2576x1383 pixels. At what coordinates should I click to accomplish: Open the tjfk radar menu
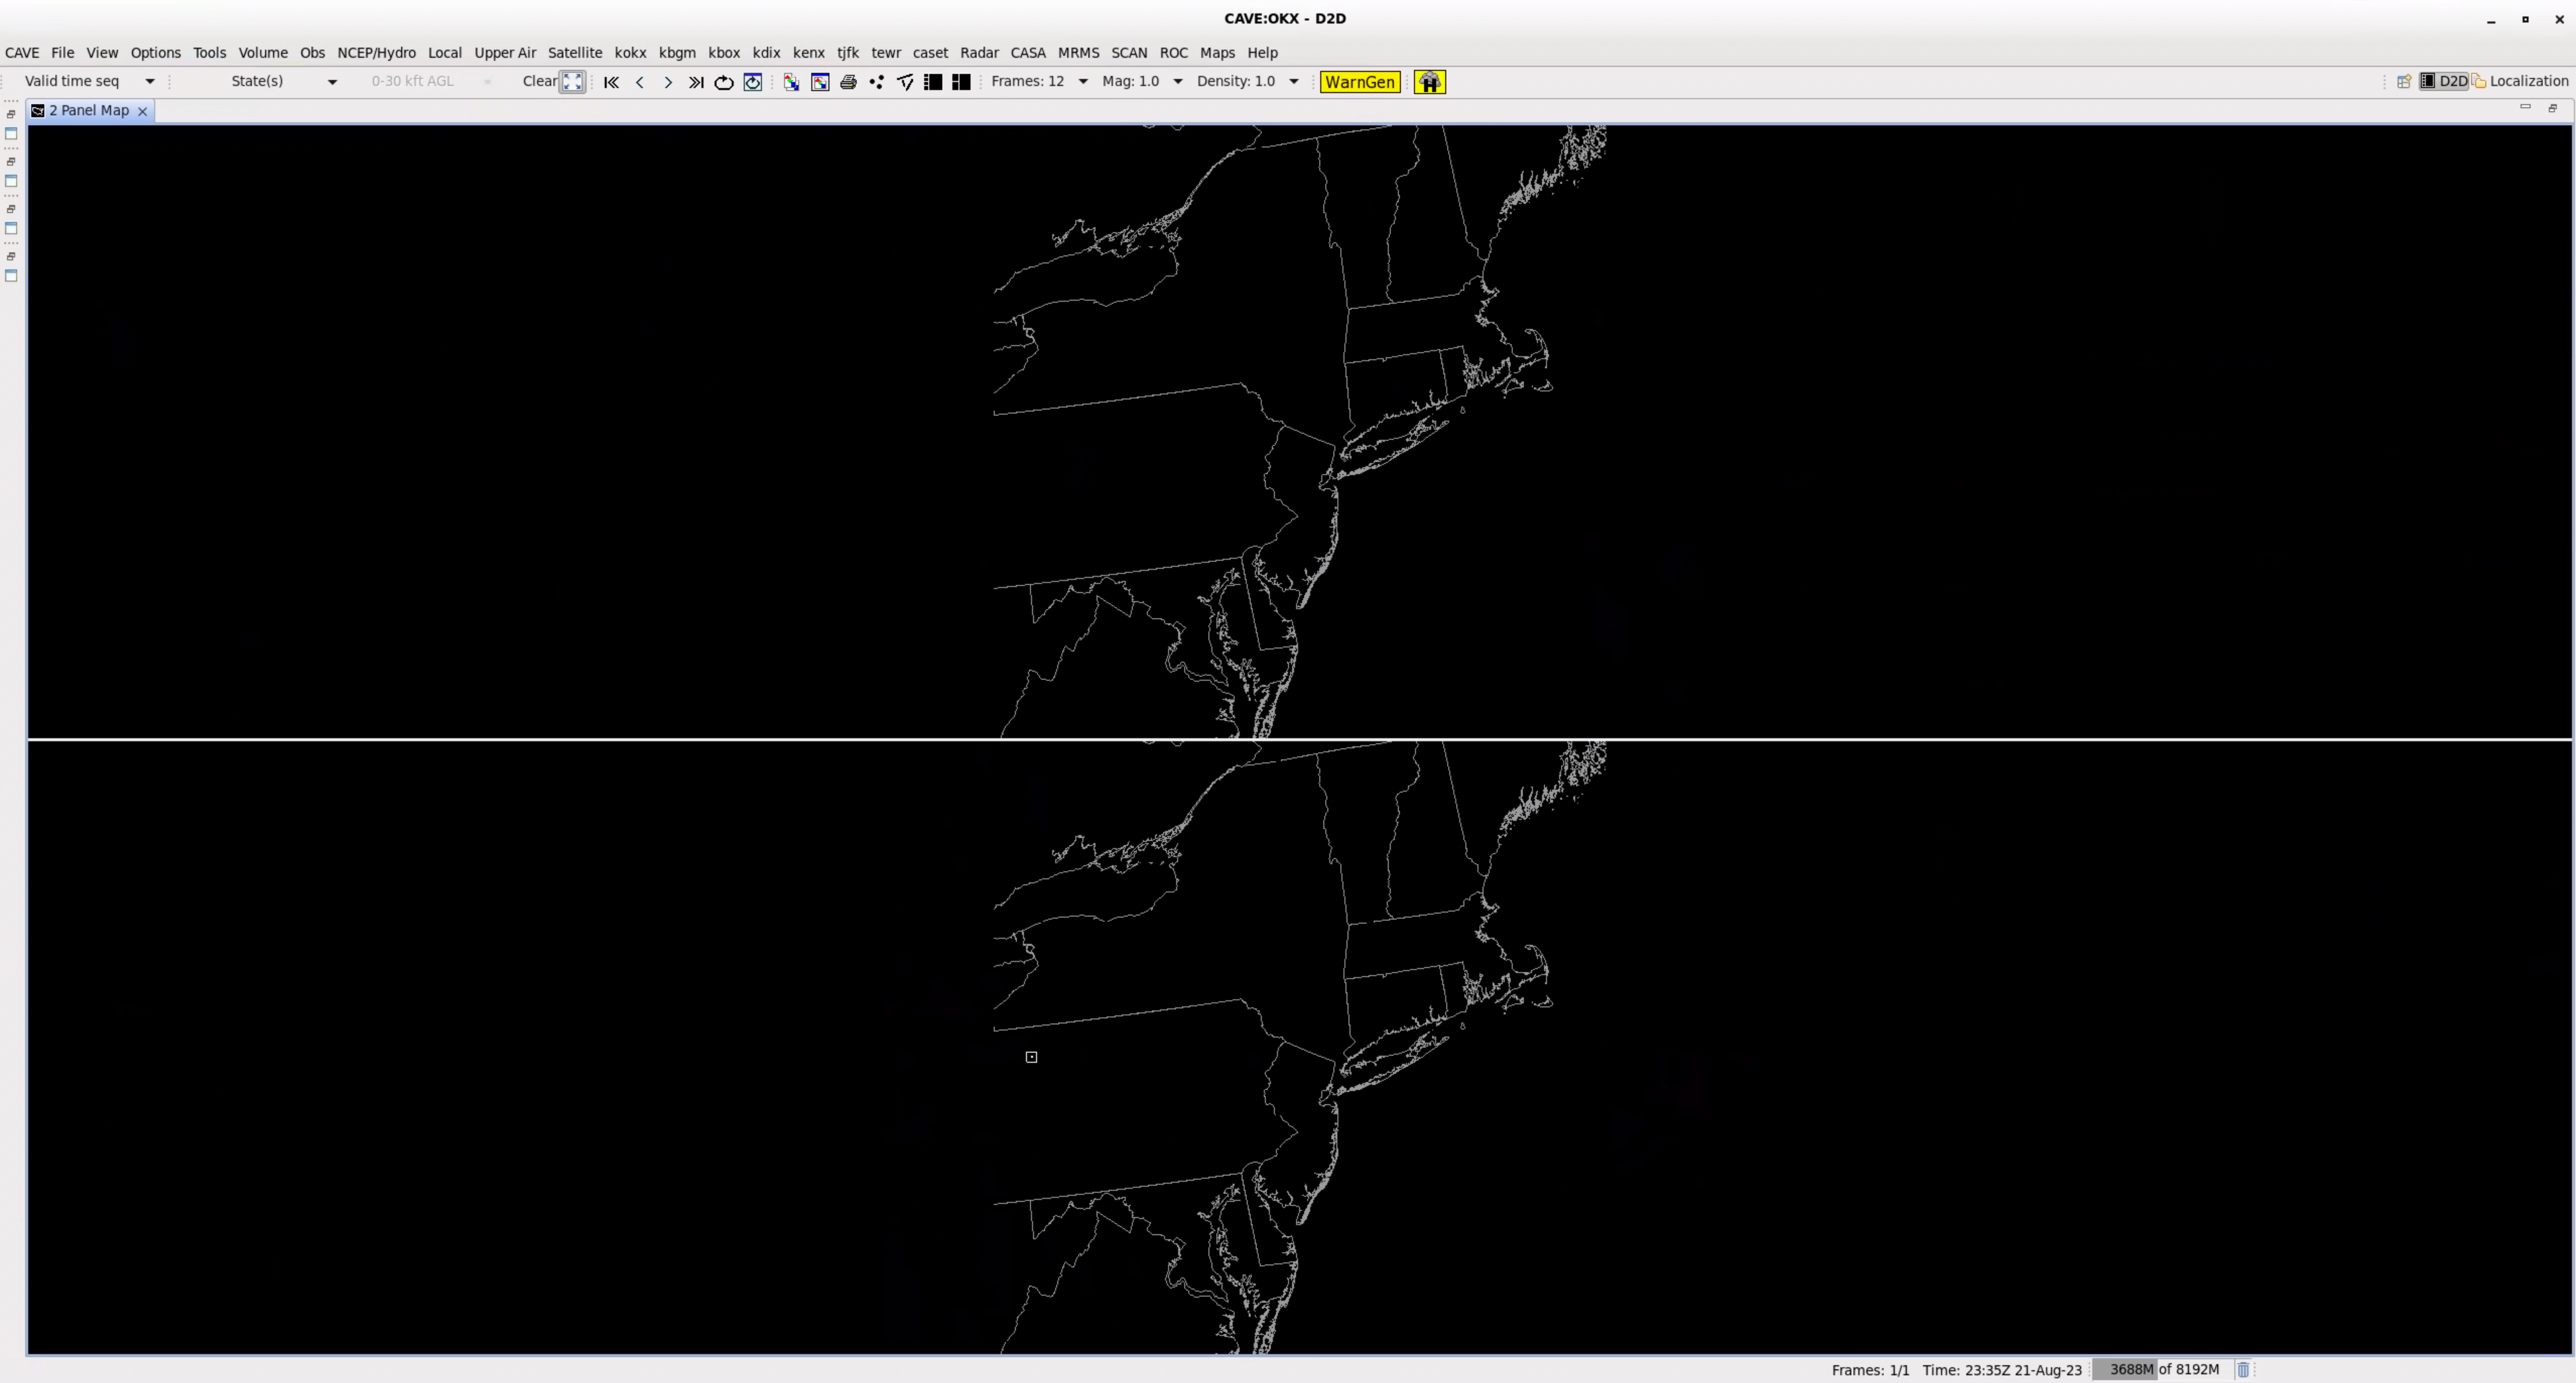[x=848, y=52]
